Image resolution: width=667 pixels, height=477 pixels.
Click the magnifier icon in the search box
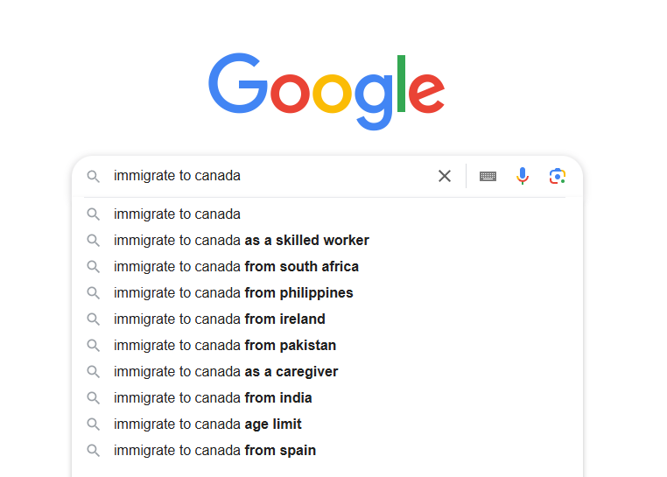pos(93,176)
